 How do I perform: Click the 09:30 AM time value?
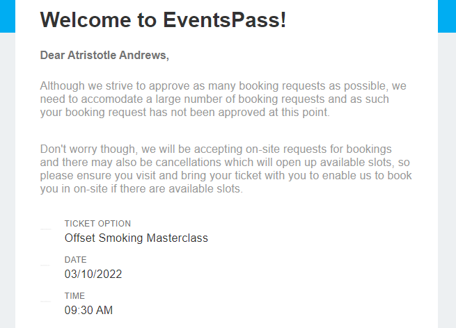88,311
